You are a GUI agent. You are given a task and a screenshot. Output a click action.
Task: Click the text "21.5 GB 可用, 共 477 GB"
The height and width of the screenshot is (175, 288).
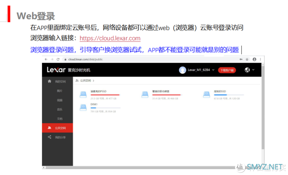[x=103, y=99]
